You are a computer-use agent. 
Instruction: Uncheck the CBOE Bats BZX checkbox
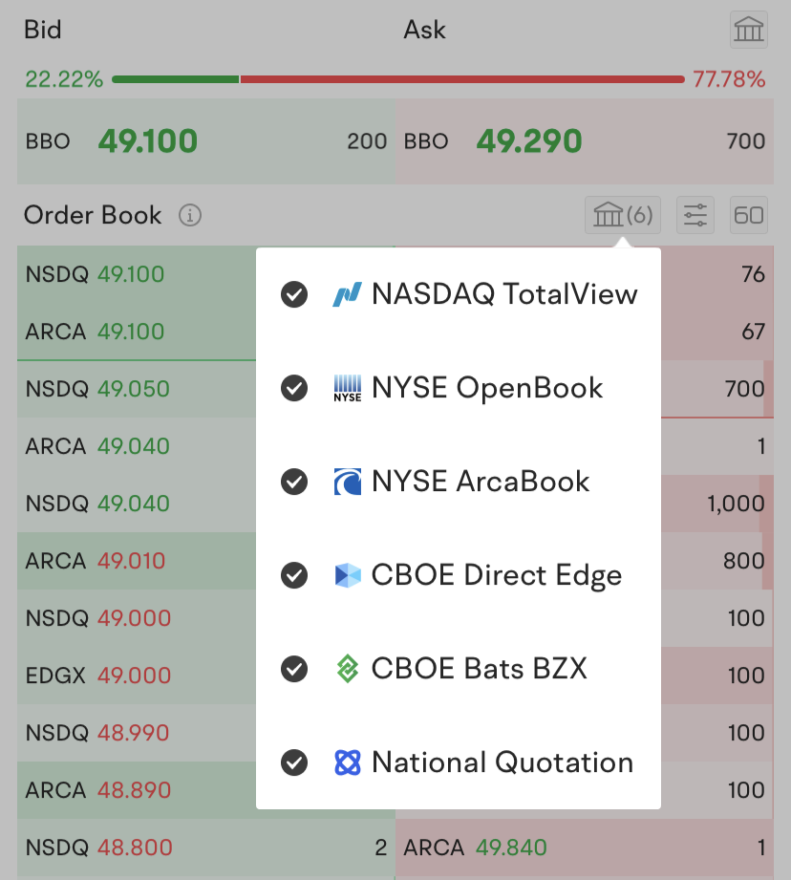click(294, 669)
